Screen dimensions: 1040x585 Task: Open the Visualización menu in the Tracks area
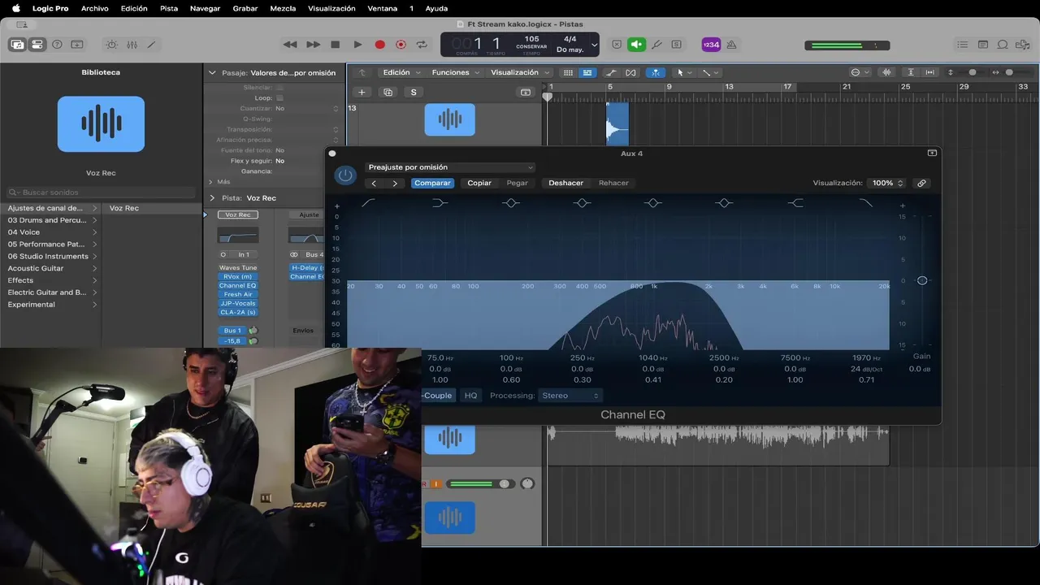(x=520, y=72)
